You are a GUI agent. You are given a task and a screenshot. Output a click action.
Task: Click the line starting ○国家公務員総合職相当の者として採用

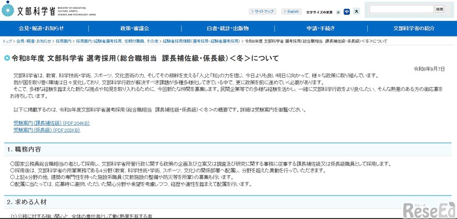(200, 164)
